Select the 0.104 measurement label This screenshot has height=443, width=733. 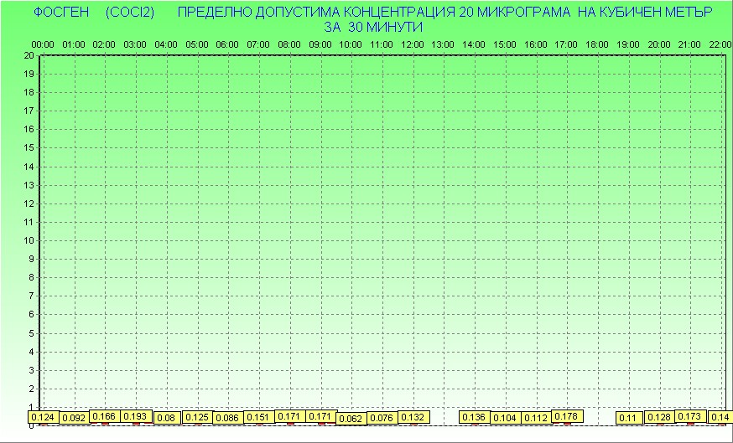[505, 418]
